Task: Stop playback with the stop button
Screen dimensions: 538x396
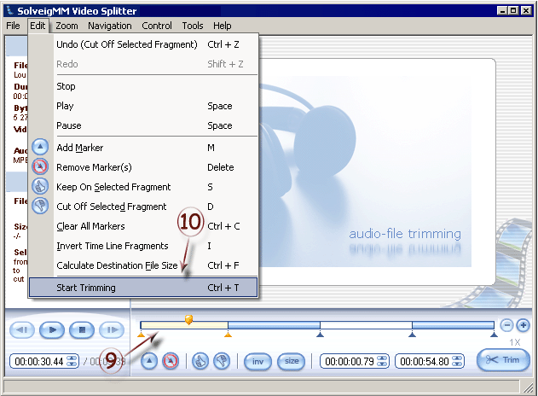Action: pyautogui.click(x=82, y=330)
